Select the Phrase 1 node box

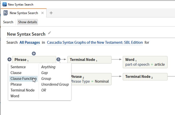[x=34, y=60]
